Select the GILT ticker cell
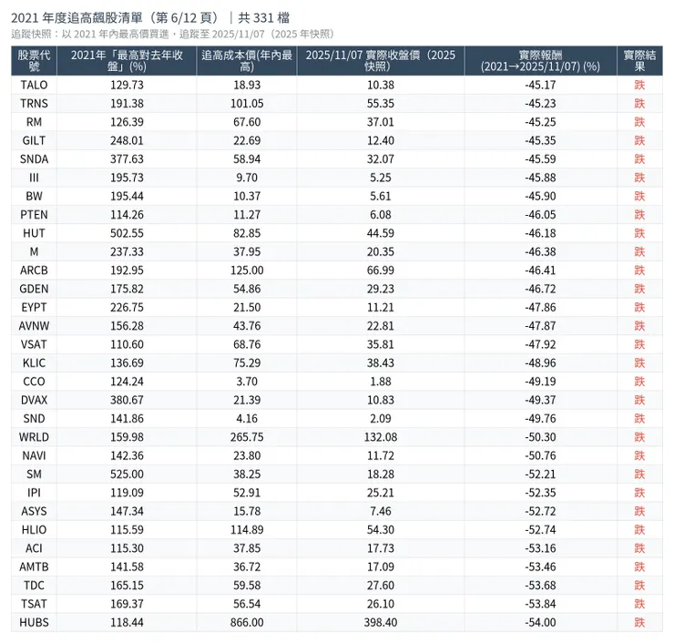This screenshot has width=674, height=643. (34, 140)
